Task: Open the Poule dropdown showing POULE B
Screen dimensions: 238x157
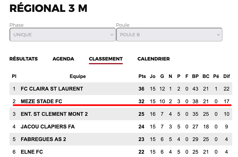Action: click(x=169, y=35)
